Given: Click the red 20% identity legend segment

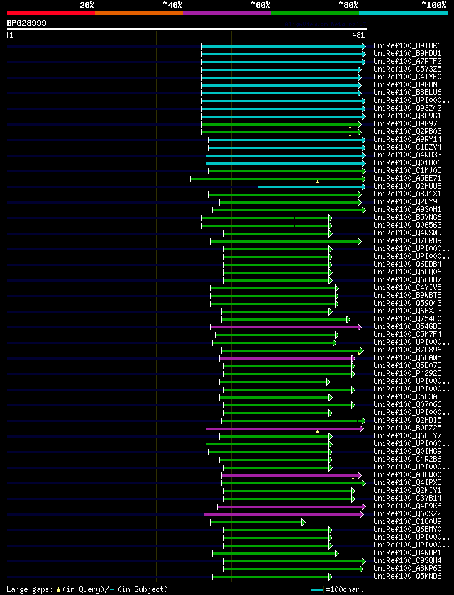Looking at the screenshot, I should point(51,13).
